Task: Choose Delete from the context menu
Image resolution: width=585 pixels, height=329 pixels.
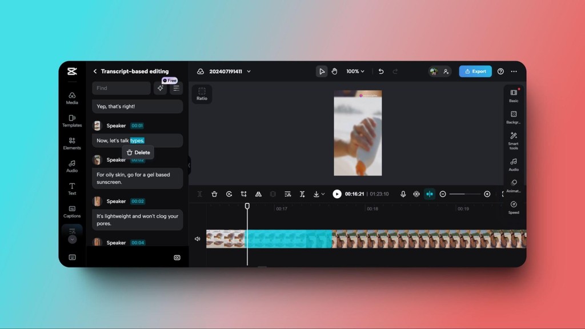Action: (138, 153)
